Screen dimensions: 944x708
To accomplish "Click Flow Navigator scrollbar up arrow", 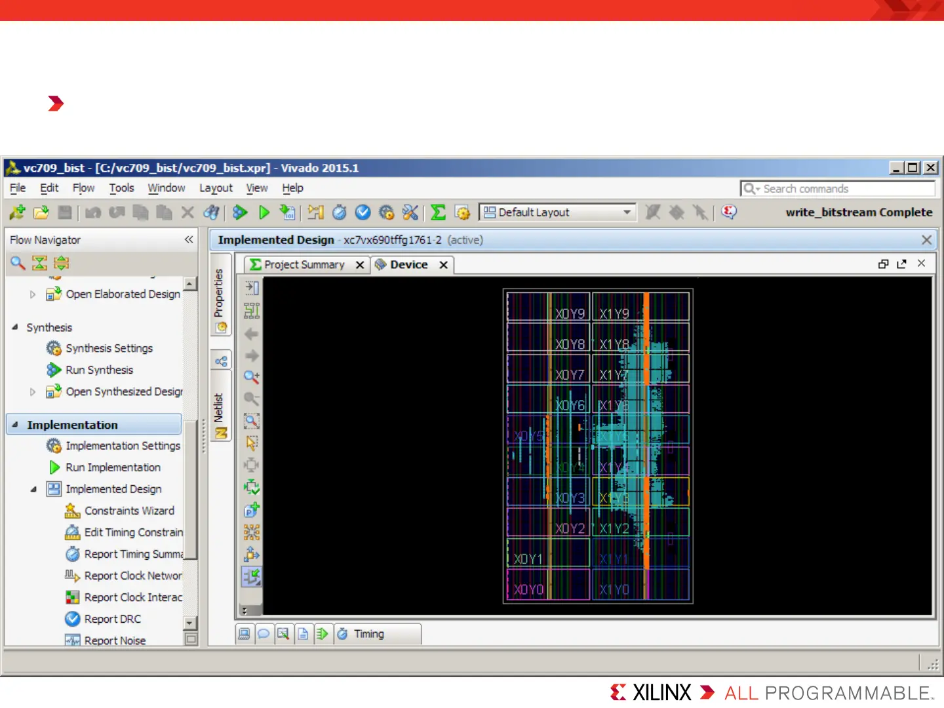I will (190, 284).
